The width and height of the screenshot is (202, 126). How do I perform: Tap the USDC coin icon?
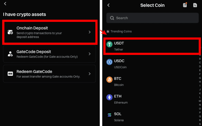pyautogui.click(x=110, y=62)
